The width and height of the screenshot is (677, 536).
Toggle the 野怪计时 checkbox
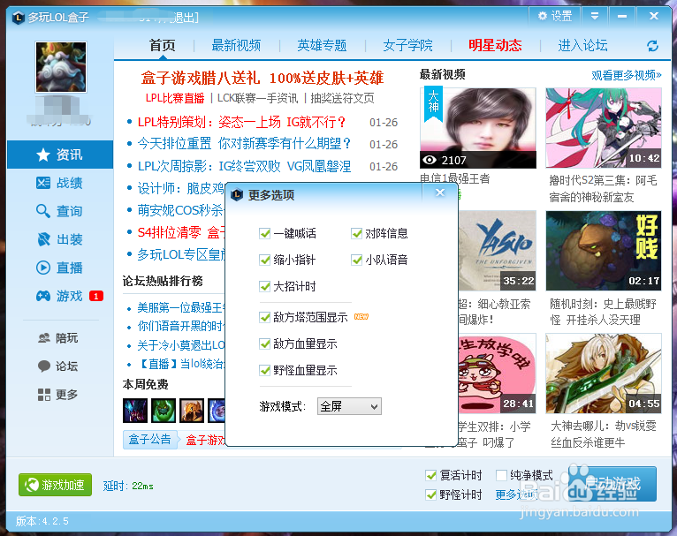click(x=431, y=494)
